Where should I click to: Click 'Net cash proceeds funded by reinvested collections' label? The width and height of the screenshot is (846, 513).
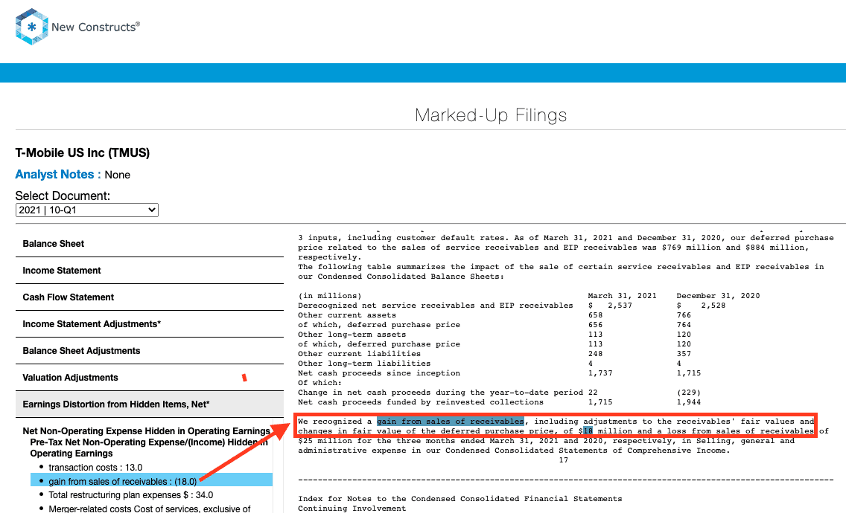pos(421,402)
